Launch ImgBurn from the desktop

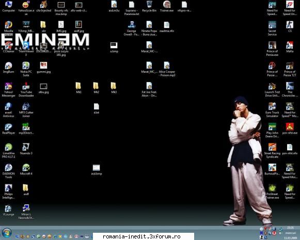8,68
